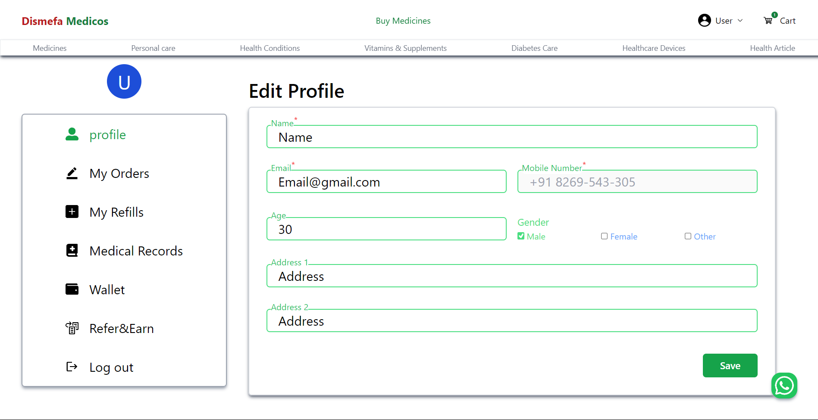Viewport: 818px width, 420px height.
Task: Click the Mobile Number field
Action: click(x=637, y=181)
